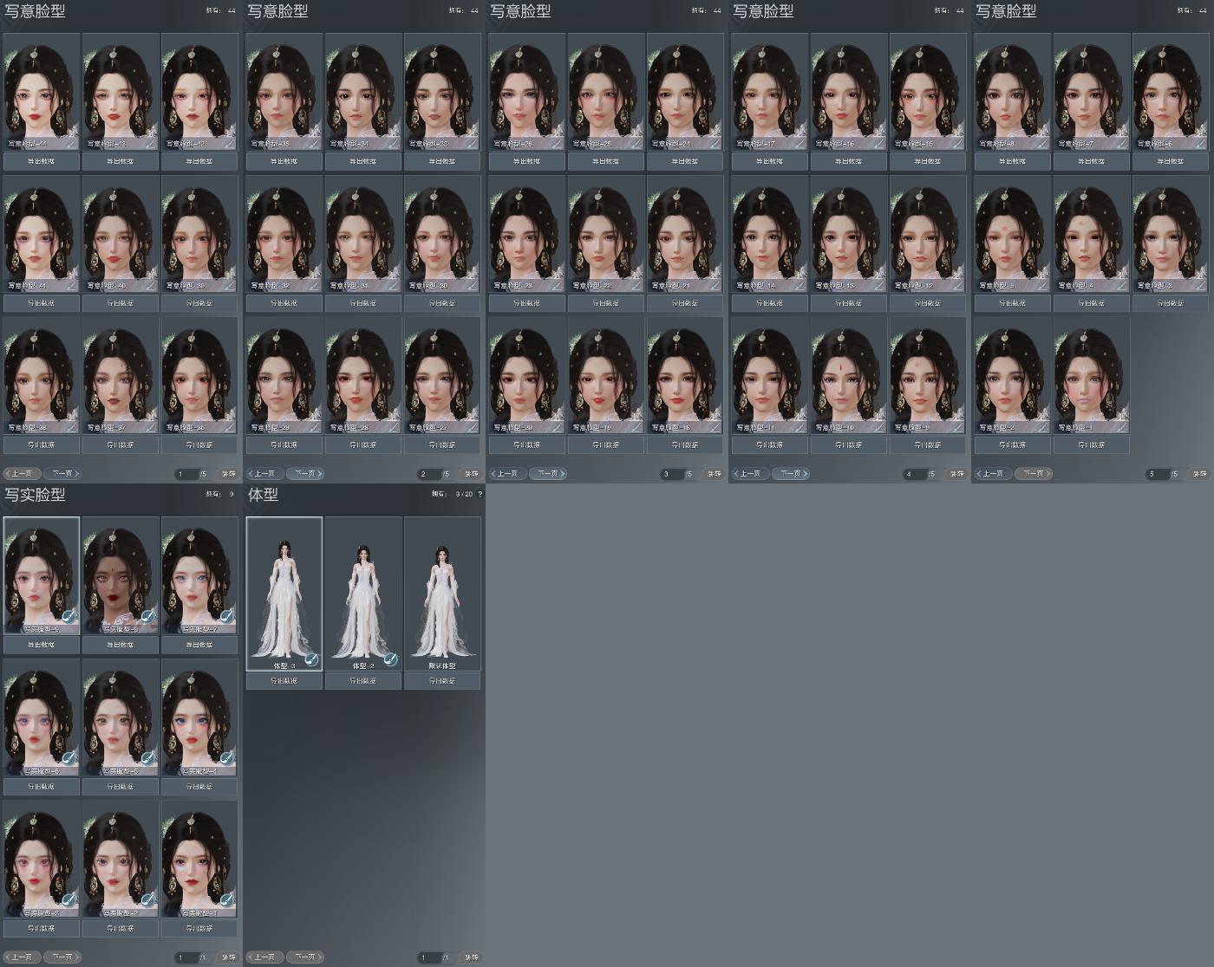Select the 默认体型 body preset
The image size is (1214, 967).
pos(442,594)
